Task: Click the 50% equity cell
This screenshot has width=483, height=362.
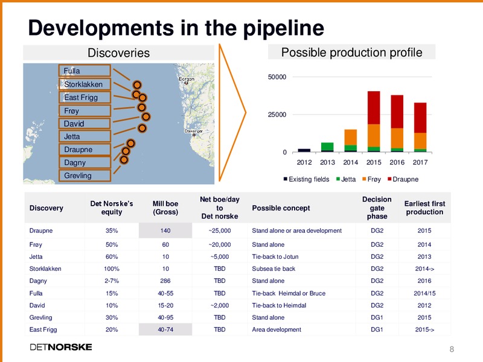Action: point(112,245)
